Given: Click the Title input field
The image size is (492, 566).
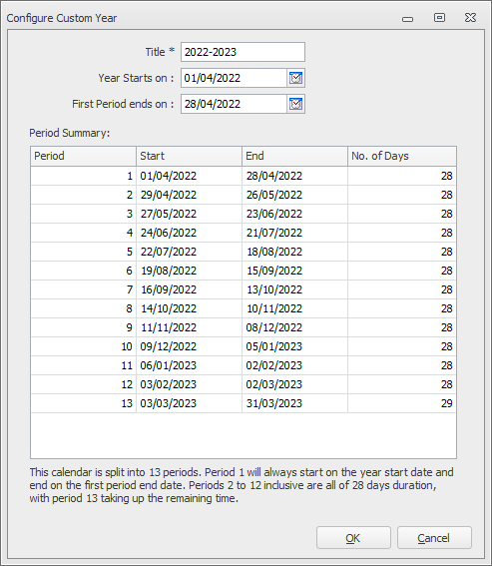Looking at the screenshot, I should pyautogui.click(x=243, y=52).
